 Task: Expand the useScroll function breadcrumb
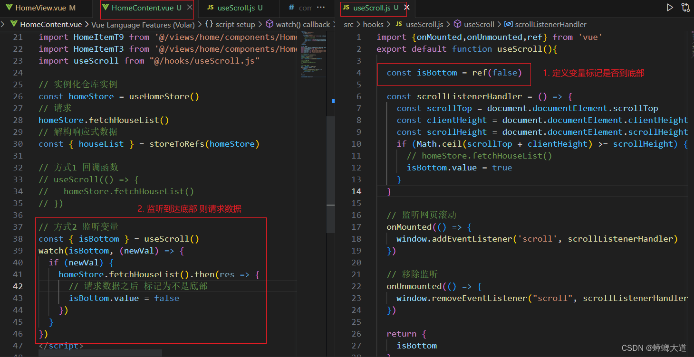coord(479,24)
